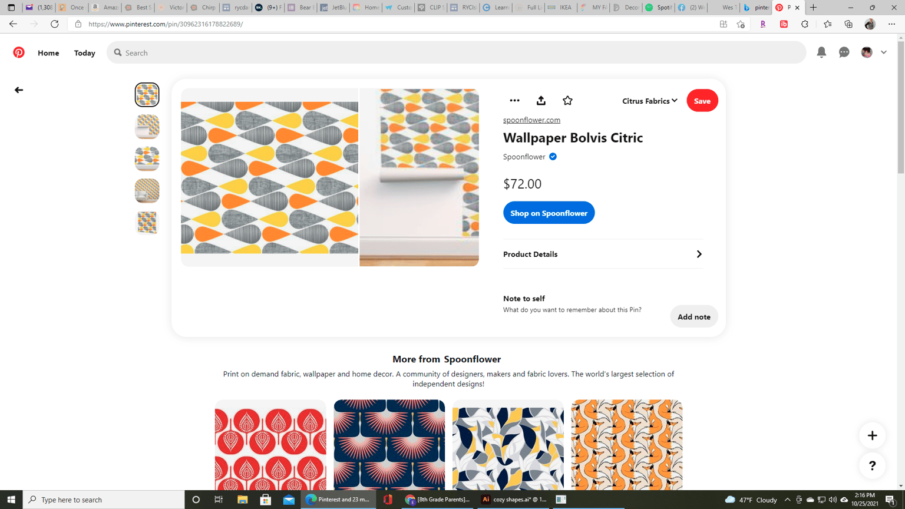Open the Mail app from the taskbar
The image size is (905, 509).
289,500
